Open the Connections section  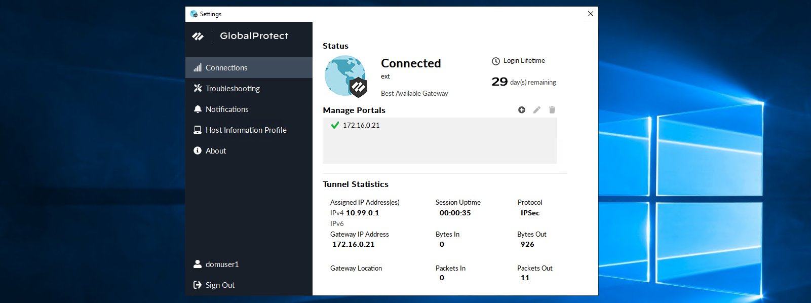tap(226, 68)
